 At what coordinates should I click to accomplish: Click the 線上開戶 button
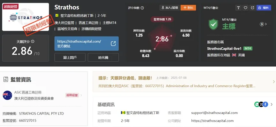(x=70, y=57)
